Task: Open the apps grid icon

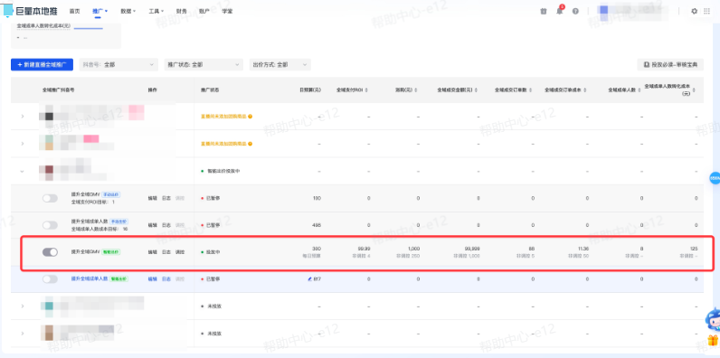Action: click(x=706, y=11)
